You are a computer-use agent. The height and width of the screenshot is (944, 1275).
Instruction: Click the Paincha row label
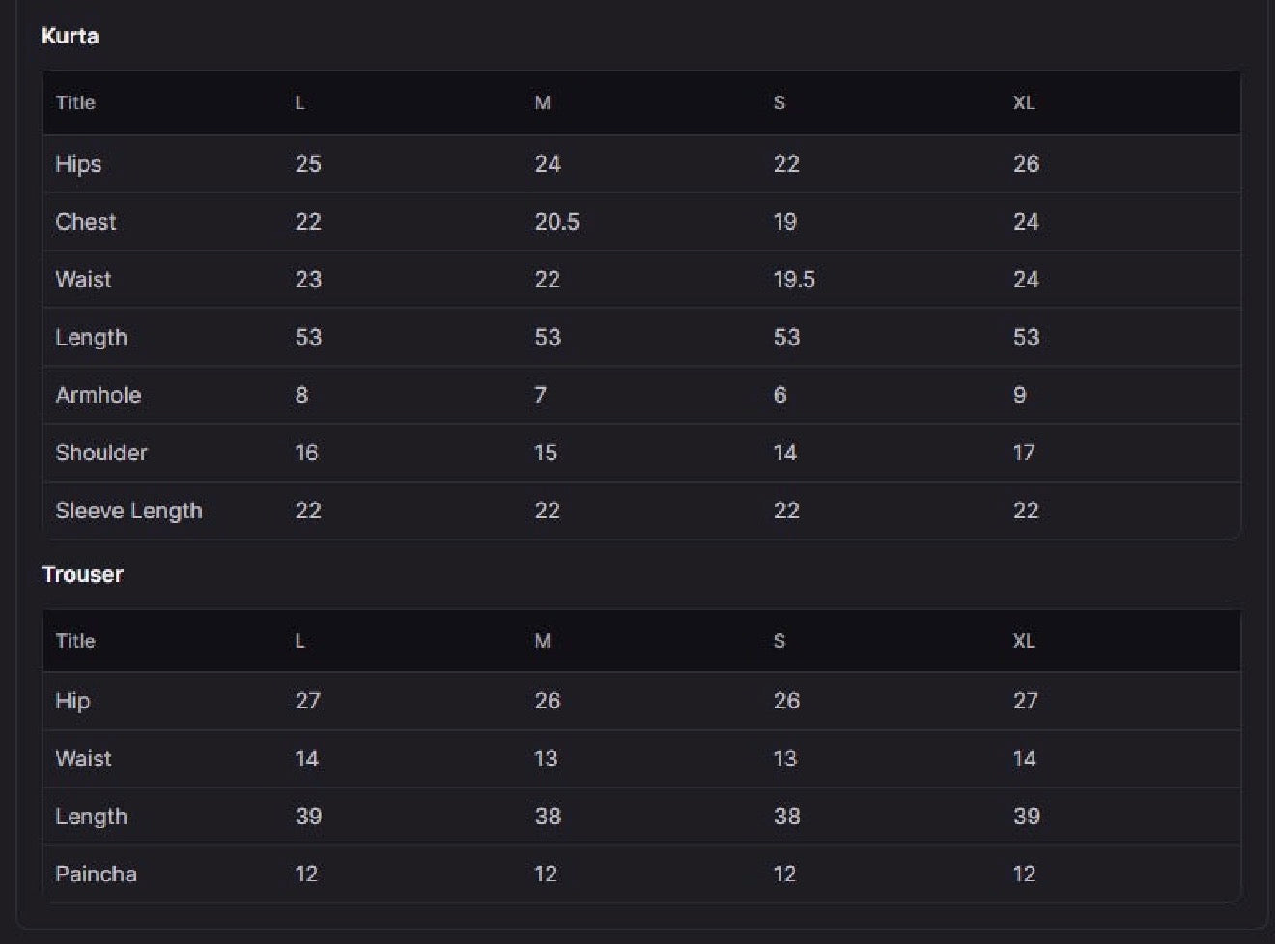tap(97, 875)
